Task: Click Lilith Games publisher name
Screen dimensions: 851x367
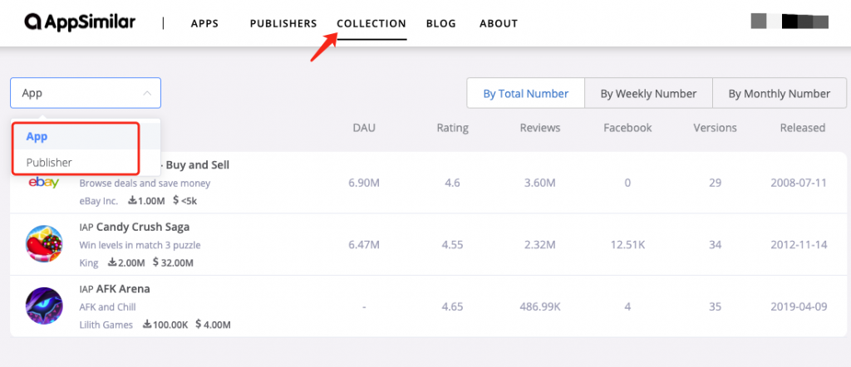Action: [106, 325]
